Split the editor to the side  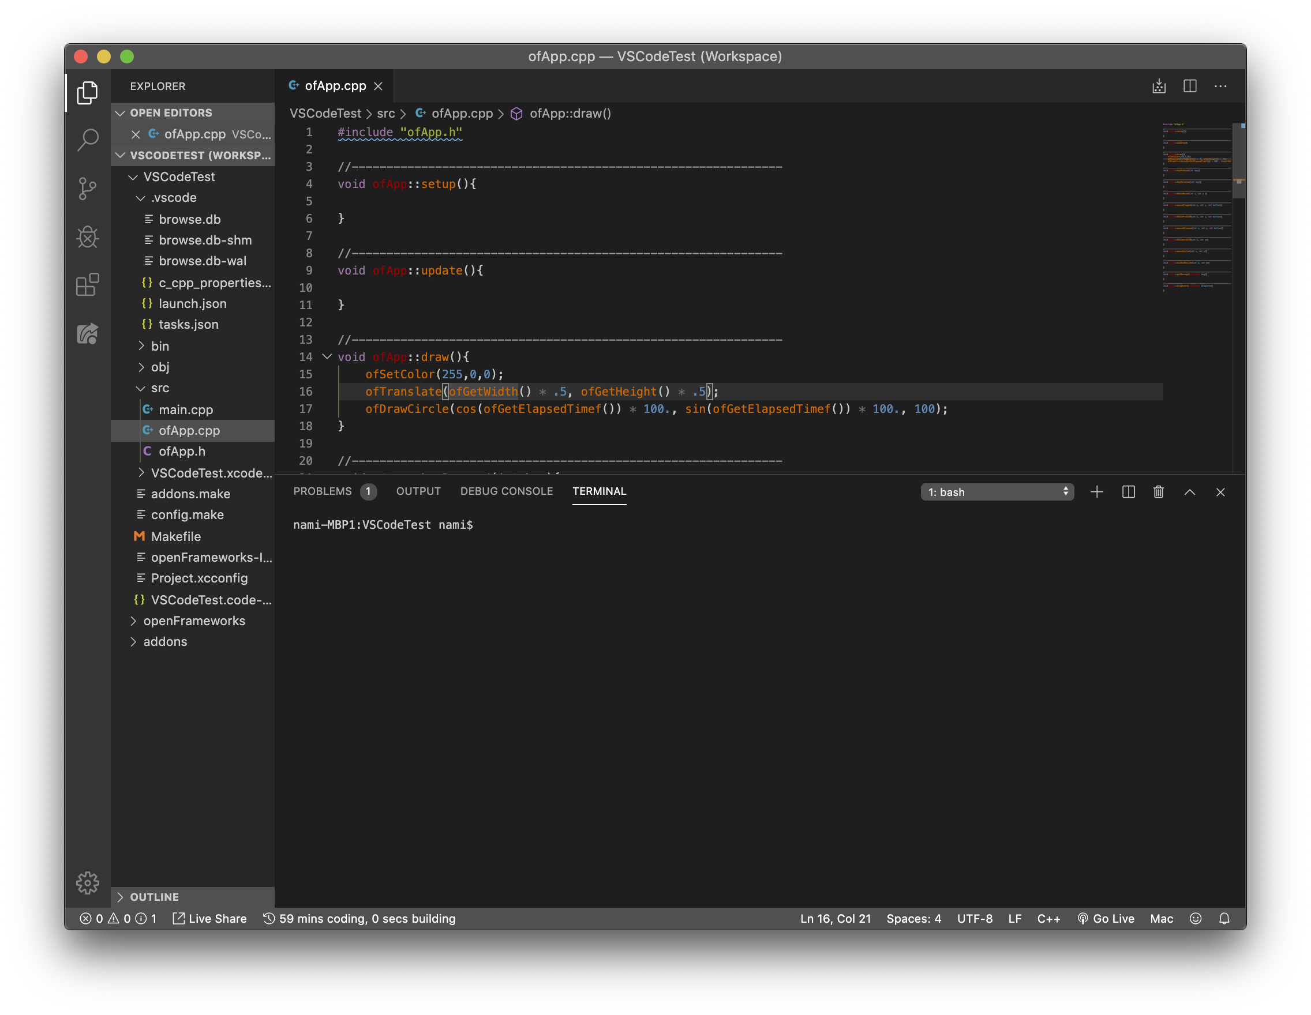[x=1190, y=86]
